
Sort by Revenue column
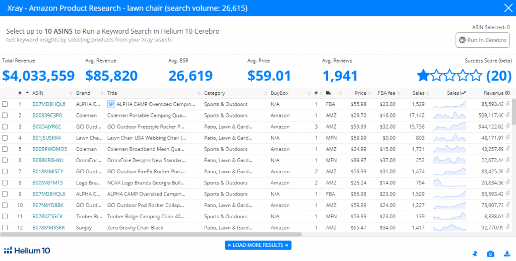point(494,93)
